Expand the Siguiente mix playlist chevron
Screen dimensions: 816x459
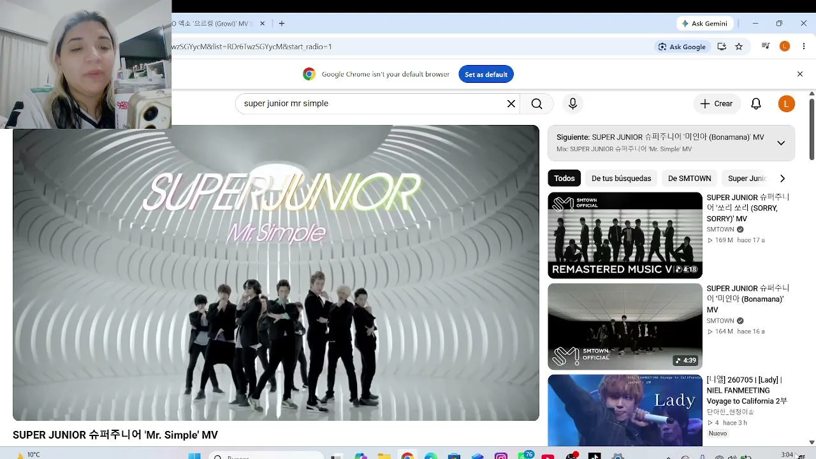point(781,143)
